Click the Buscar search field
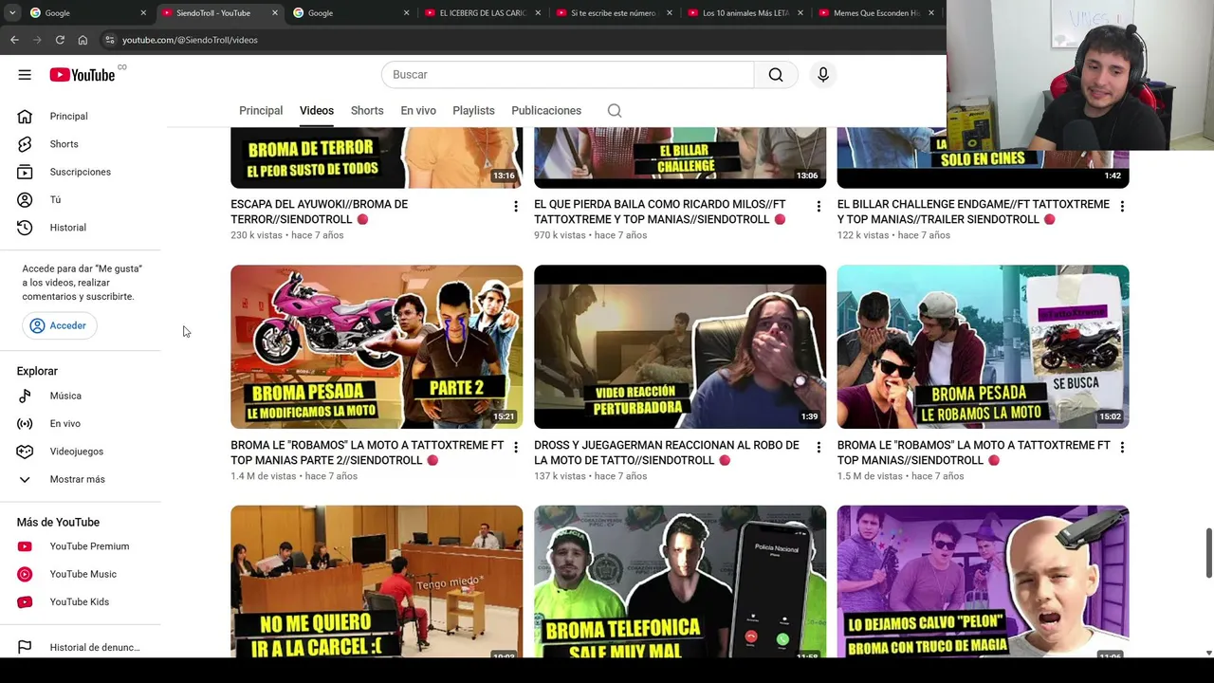 (567, 75)
